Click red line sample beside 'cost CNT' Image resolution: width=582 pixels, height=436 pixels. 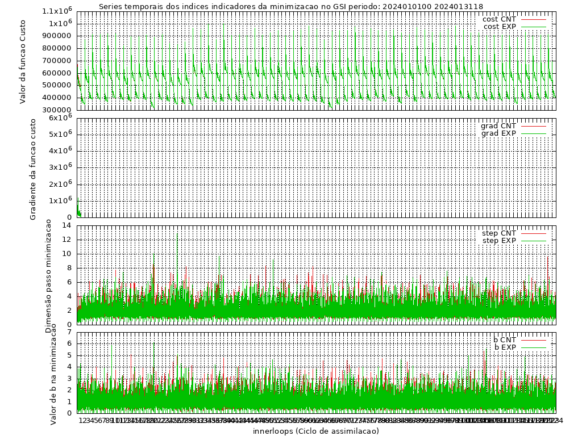(534, 19)
